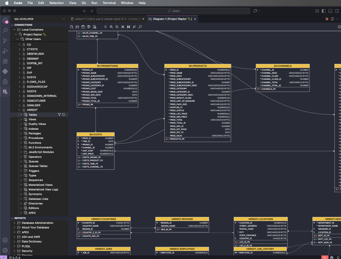Open the SQL Developer view in activity bar

point(5,92)
